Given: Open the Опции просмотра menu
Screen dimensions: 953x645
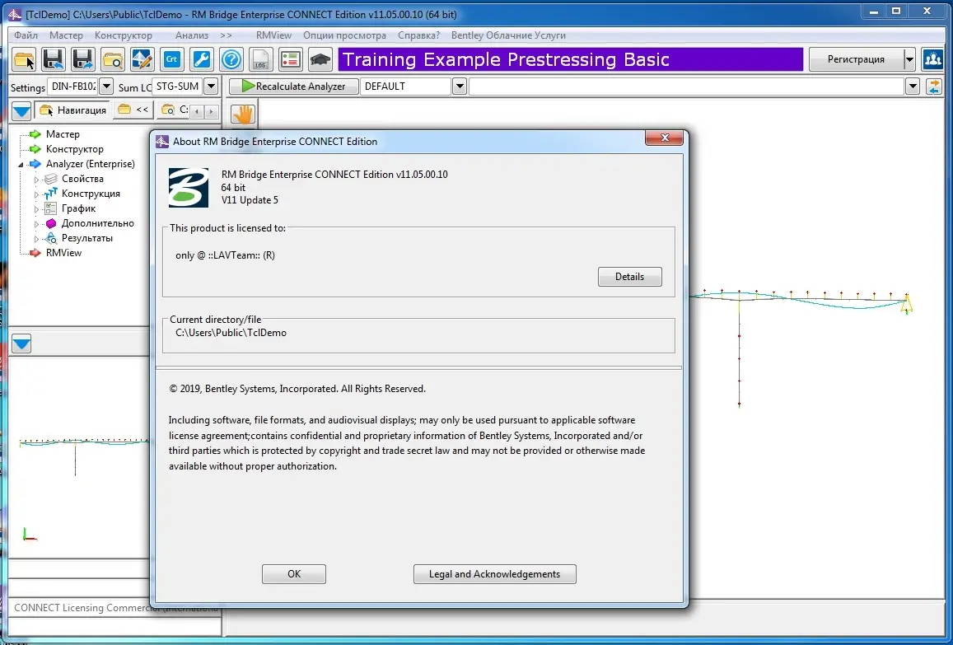Looking at the screenshot, I should coord(344,35).
